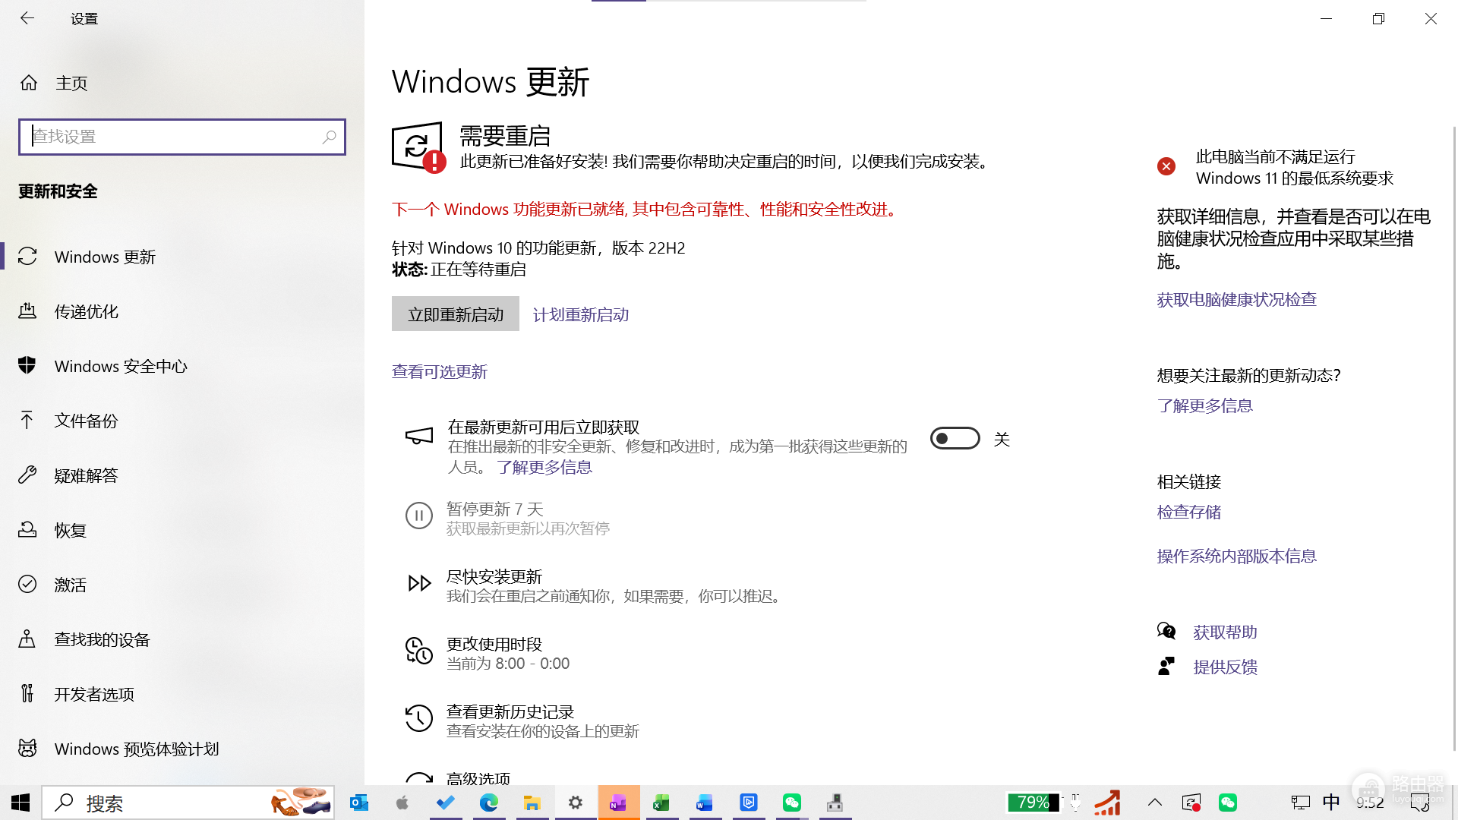Open 高级选项
Image resolution: width=1458 pixels, height=820 pixels.
tap(478, 777)
